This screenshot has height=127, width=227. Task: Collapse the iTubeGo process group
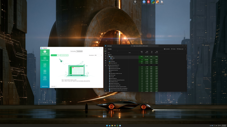point(108,56)
